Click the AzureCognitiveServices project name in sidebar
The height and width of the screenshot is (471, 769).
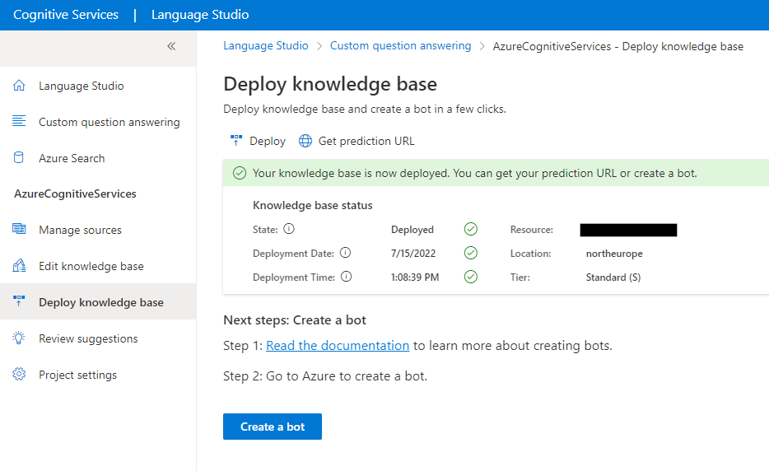[75, 194]
